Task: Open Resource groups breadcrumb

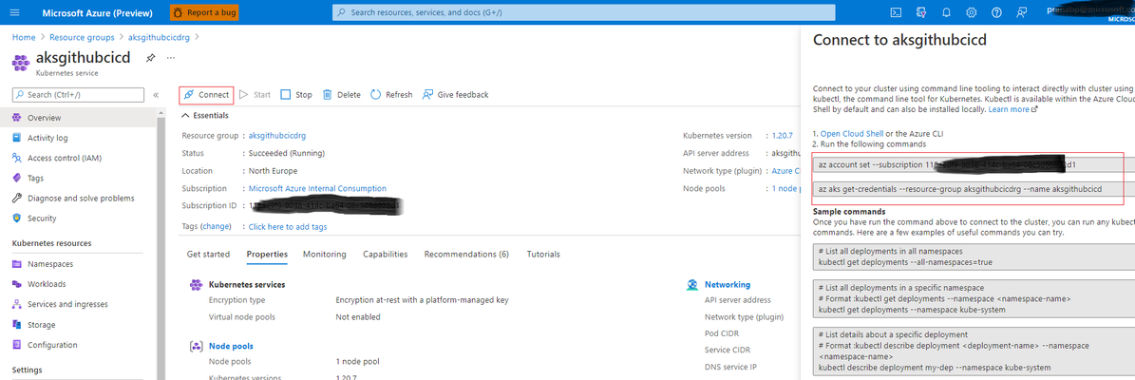Action: pyautogui.click(x=82, y=37)
